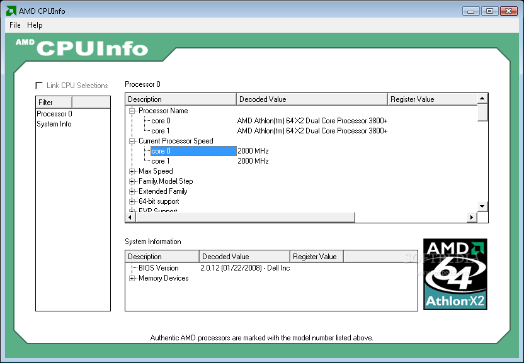Click the Family.Model.Step tree label
This screenshot has width=524, height=363.
[x=166, y=181]
